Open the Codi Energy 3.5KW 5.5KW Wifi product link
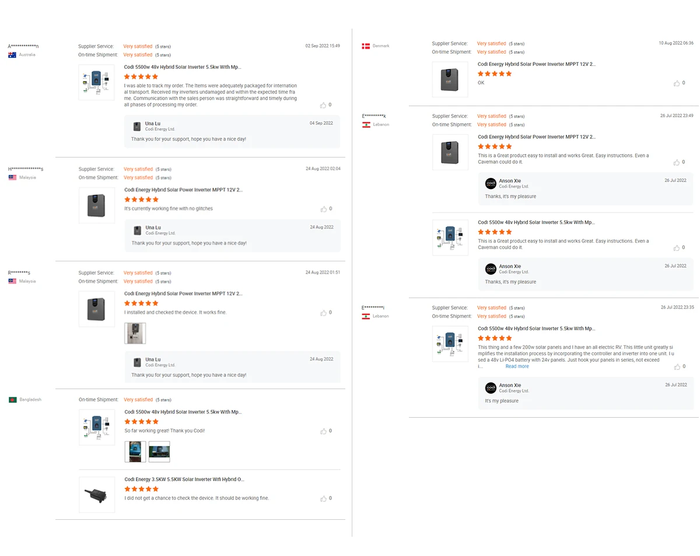Image resolution: width=700 pixels, height=556 pixels. click(x=184, y=479)
